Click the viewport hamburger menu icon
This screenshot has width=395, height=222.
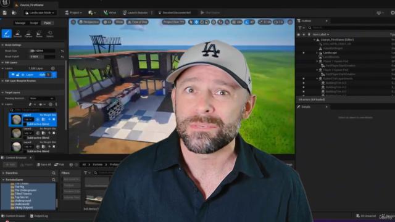click(x=73, y=22)
